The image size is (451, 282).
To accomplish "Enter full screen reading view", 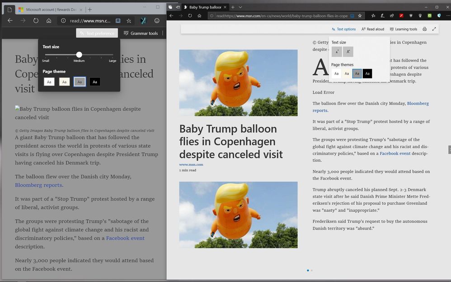I will point(434,29).
